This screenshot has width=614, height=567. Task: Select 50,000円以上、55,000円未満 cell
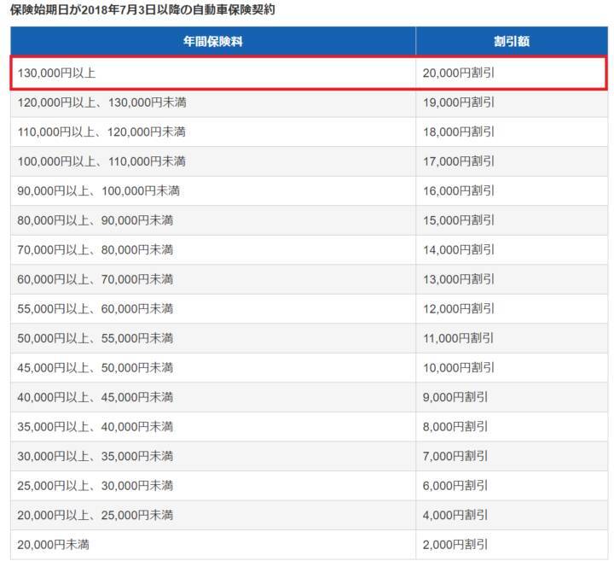click(213, 338)
